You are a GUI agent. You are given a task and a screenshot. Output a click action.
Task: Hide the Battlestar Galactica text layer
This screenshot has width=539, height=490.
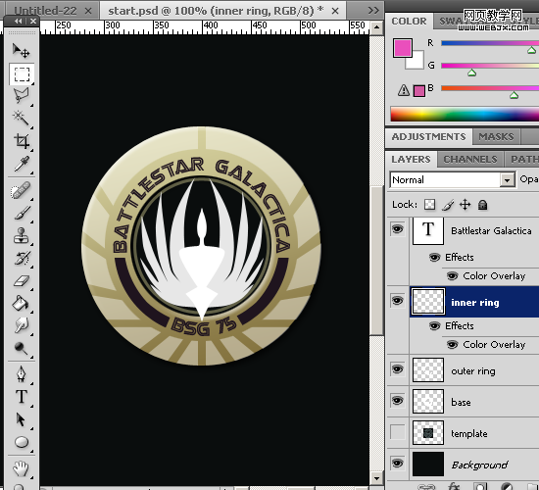click(x=397, y=228)
